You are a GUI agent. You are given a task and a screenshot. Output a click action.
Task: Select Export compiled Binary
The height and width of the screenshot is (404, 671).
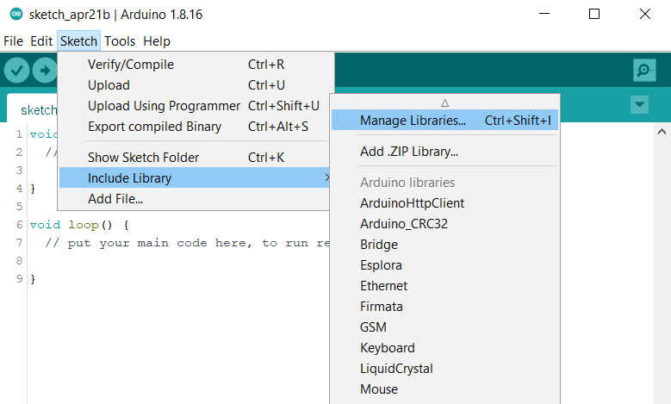pos(195,127)
